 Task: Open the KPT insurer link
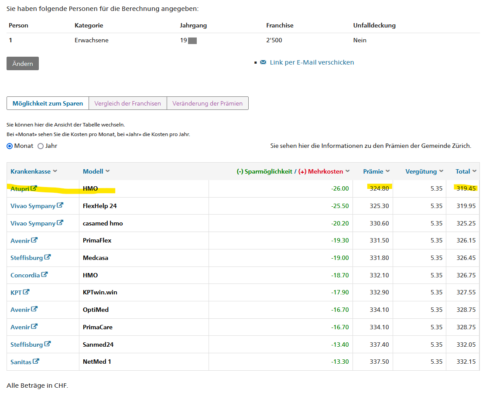click(16, 293)
